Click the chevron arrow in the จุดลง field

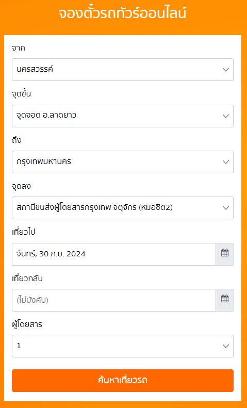[x=226, y=208]
